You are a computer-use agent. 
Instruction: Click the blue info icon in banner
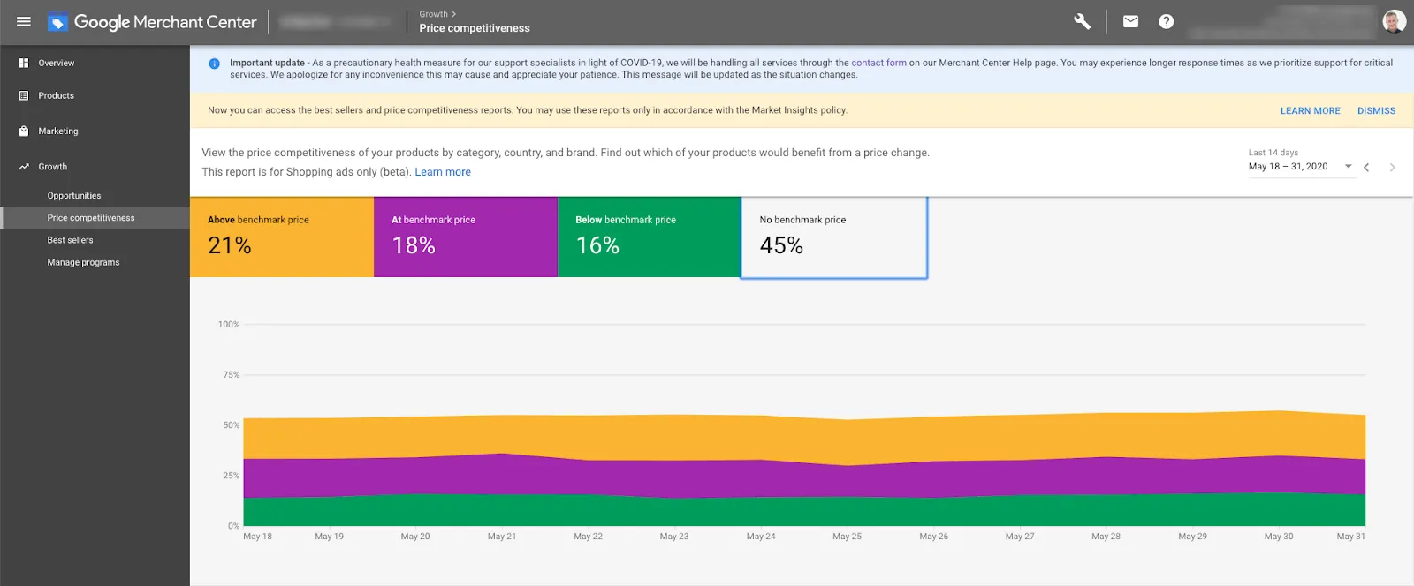point(214,64)
